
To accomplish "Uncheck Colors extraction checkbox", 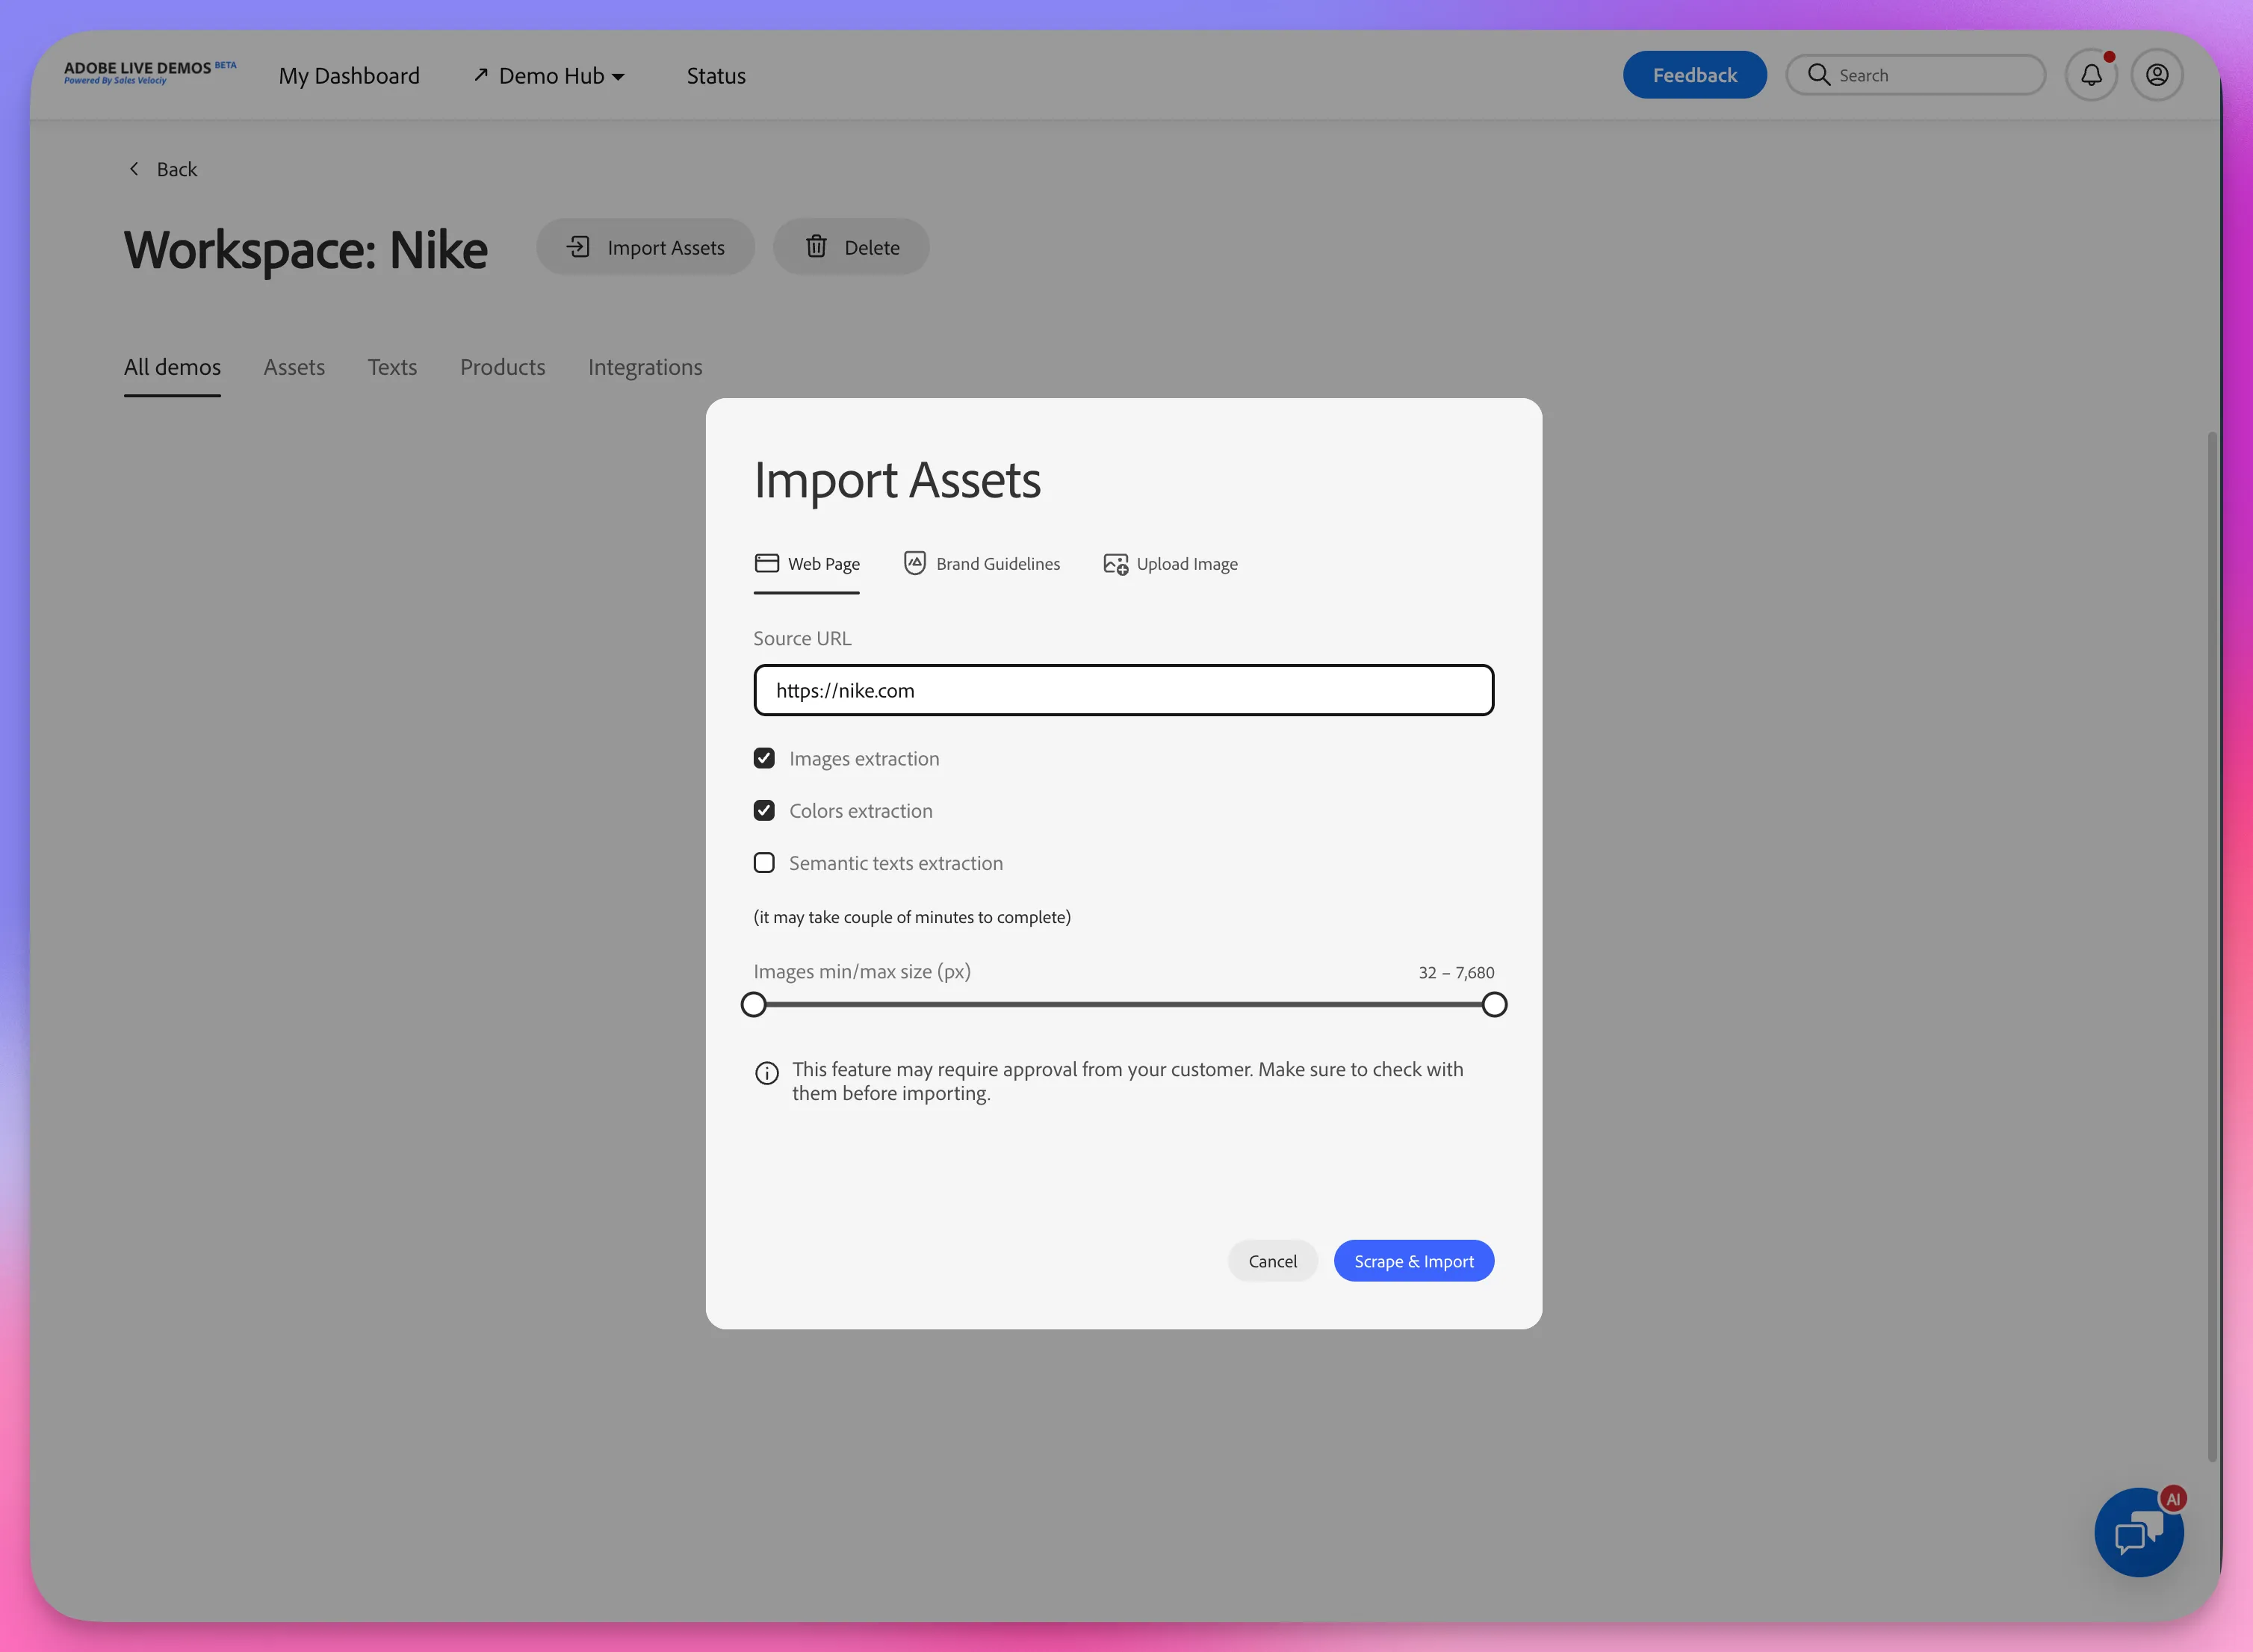I will [x=764, y=810].
